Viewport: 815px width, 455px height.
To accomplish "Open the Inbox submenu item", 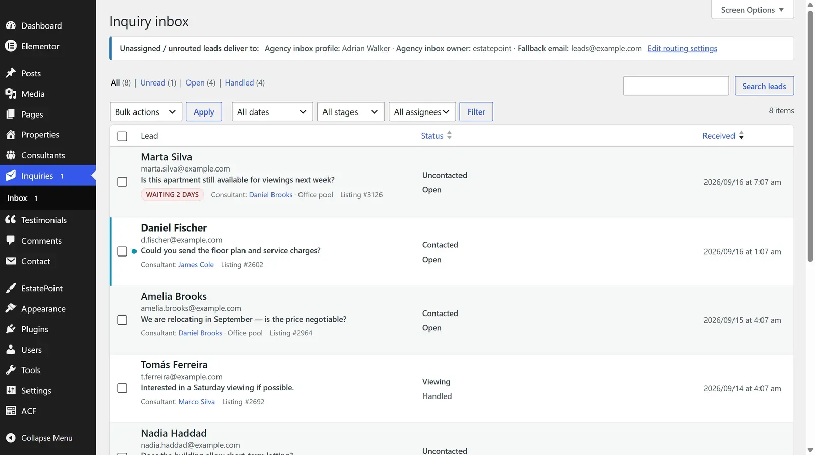I will [x=48, y=198].
